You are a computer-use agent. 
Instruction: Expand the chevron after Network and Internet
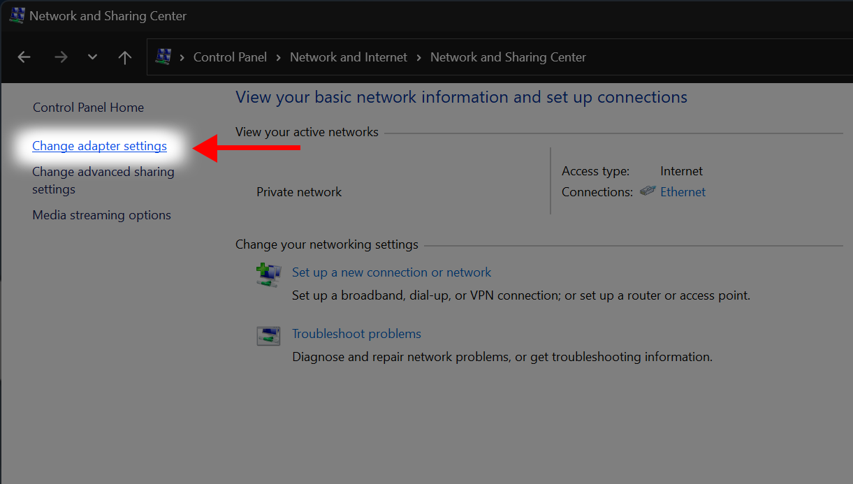(x=419, y=57)
